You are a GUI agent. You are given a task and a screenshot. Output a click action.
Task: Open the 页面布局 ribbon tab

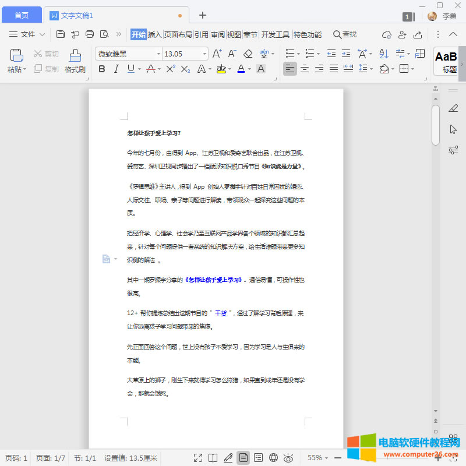click(x=178, y=34)
